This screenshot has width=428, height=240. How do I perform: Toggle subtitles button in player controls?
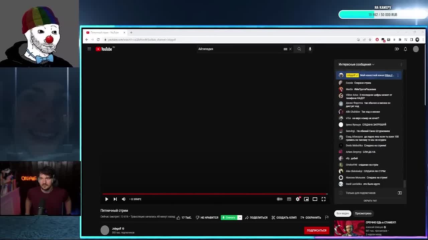point(289,199)
